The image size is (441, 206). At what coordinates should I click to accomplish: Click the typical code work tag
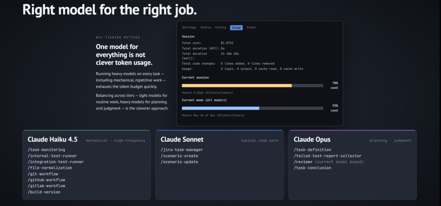pos(260,140)
